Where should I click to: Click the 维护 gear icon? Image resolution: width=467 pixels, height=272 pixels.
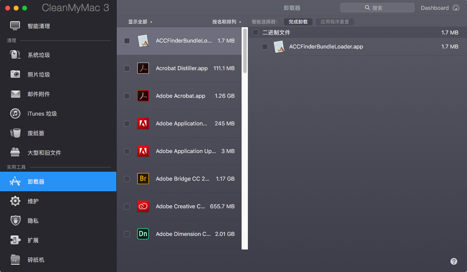click(x=15, y=201)
